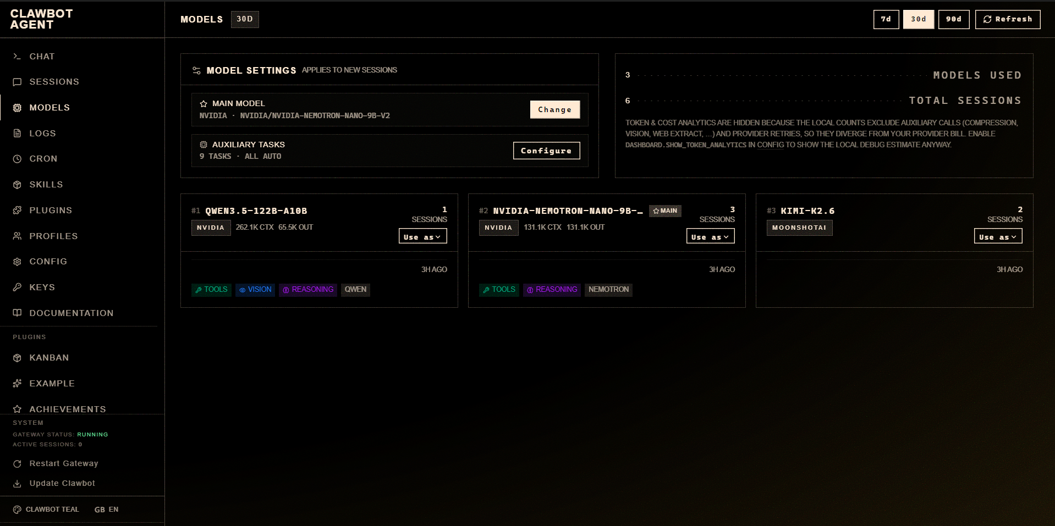
Task: Click Change for the main model
Action: point(554,109)
